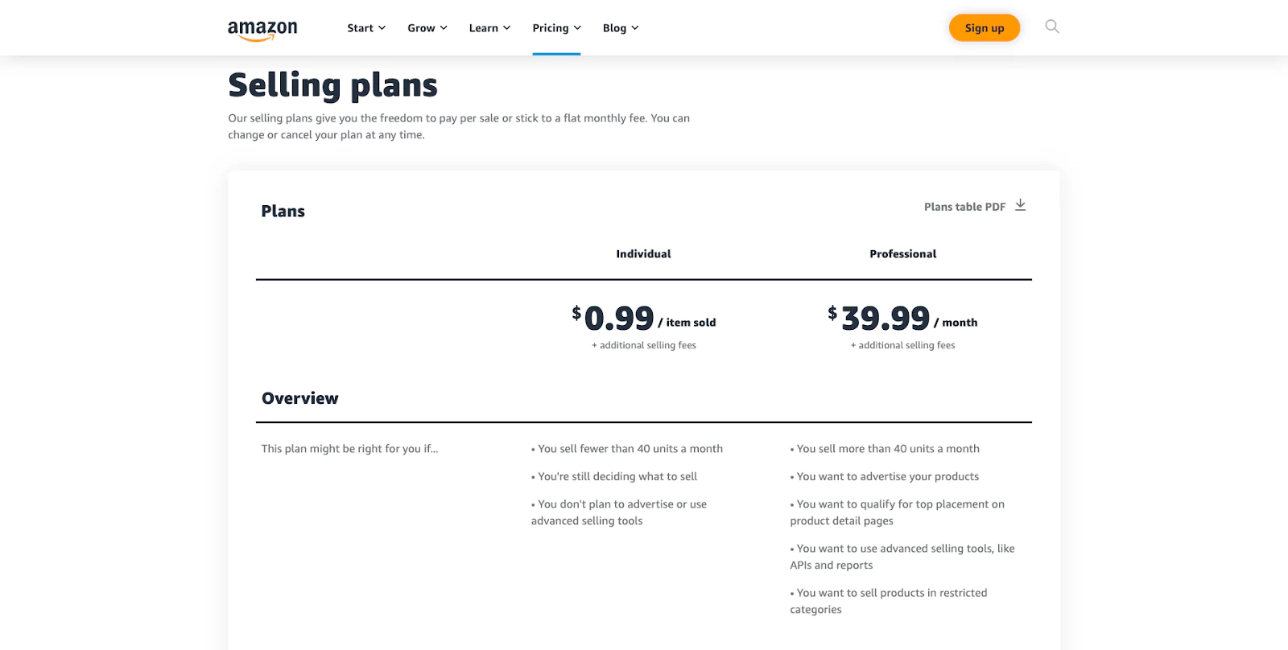Image resolution: width=1288 pixels, height=650 pixels.
Task: Select the Blog menu item
Action: pos(614,27)
